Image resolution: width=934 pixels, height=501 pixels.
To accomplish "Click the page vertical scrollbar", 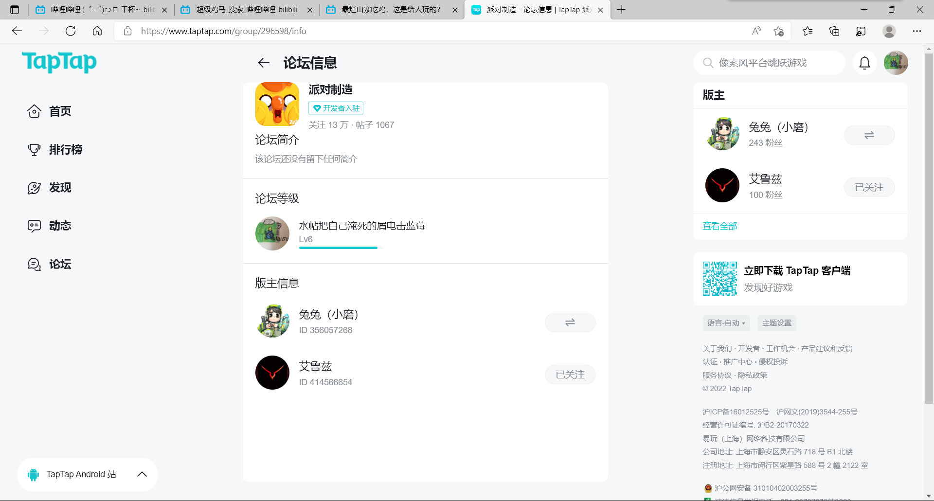I will pyautogui.click(x=929, y=229).
